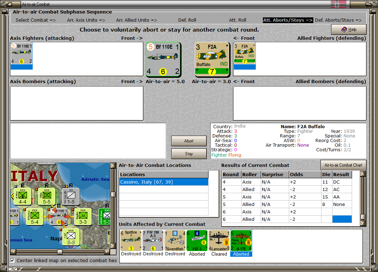Screen dimensions: 378x272
Task: Select the large F2A Buffalo fighter counter
Action: (x=212, y=59)
